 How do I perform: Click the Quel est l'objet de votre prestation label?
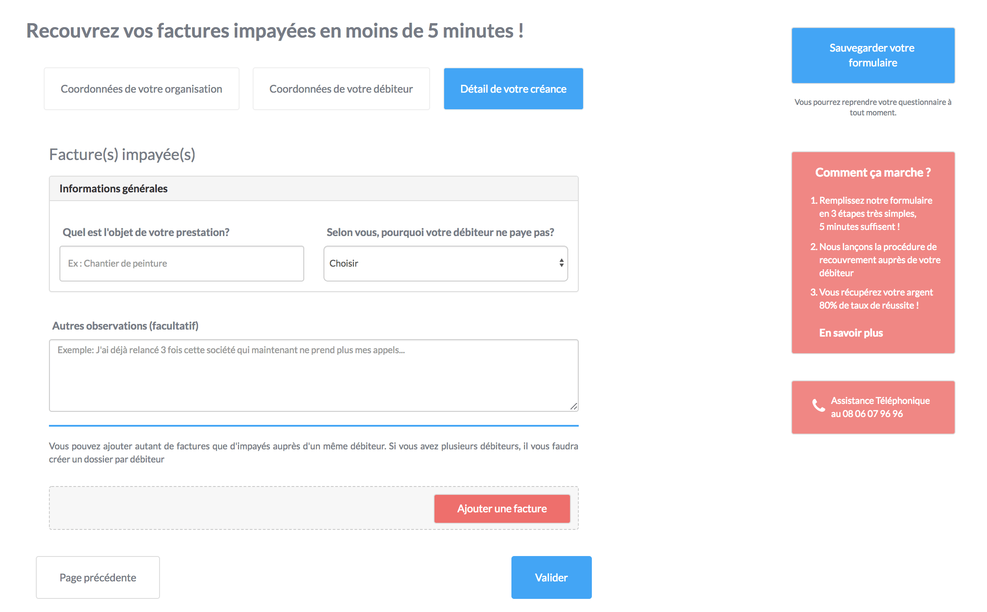tap(146, 232)
